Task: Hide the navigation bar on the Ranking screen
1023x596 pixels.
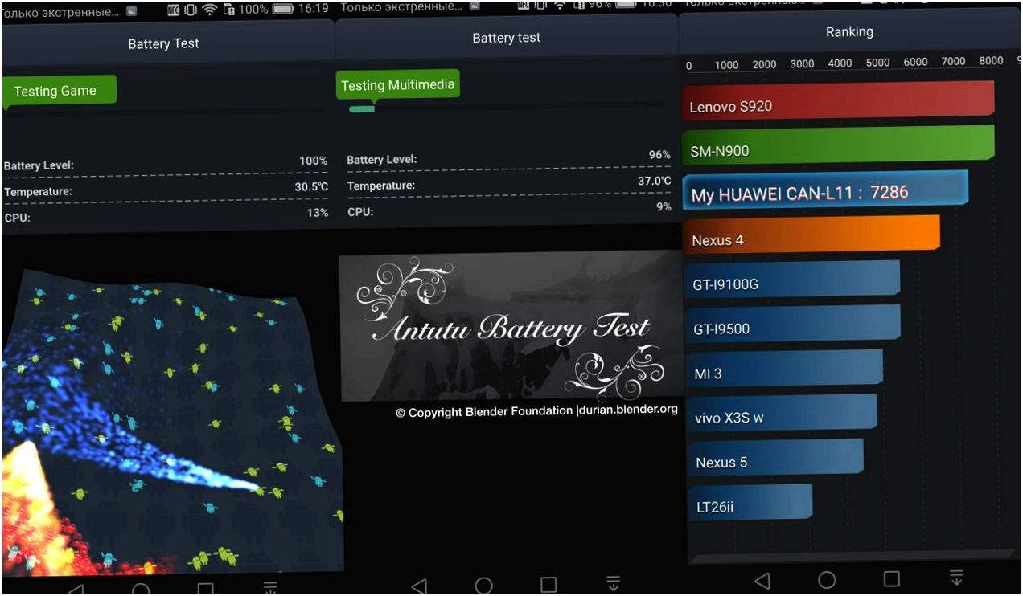Action: click(x=955, y=577)
